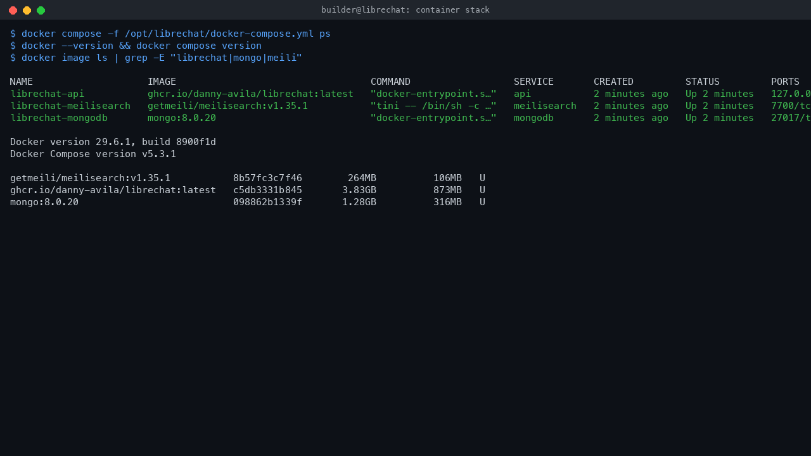This screenshot has height=456, width=811.
Task: Click the 'docker --version' command line
Action: point(136,46)
